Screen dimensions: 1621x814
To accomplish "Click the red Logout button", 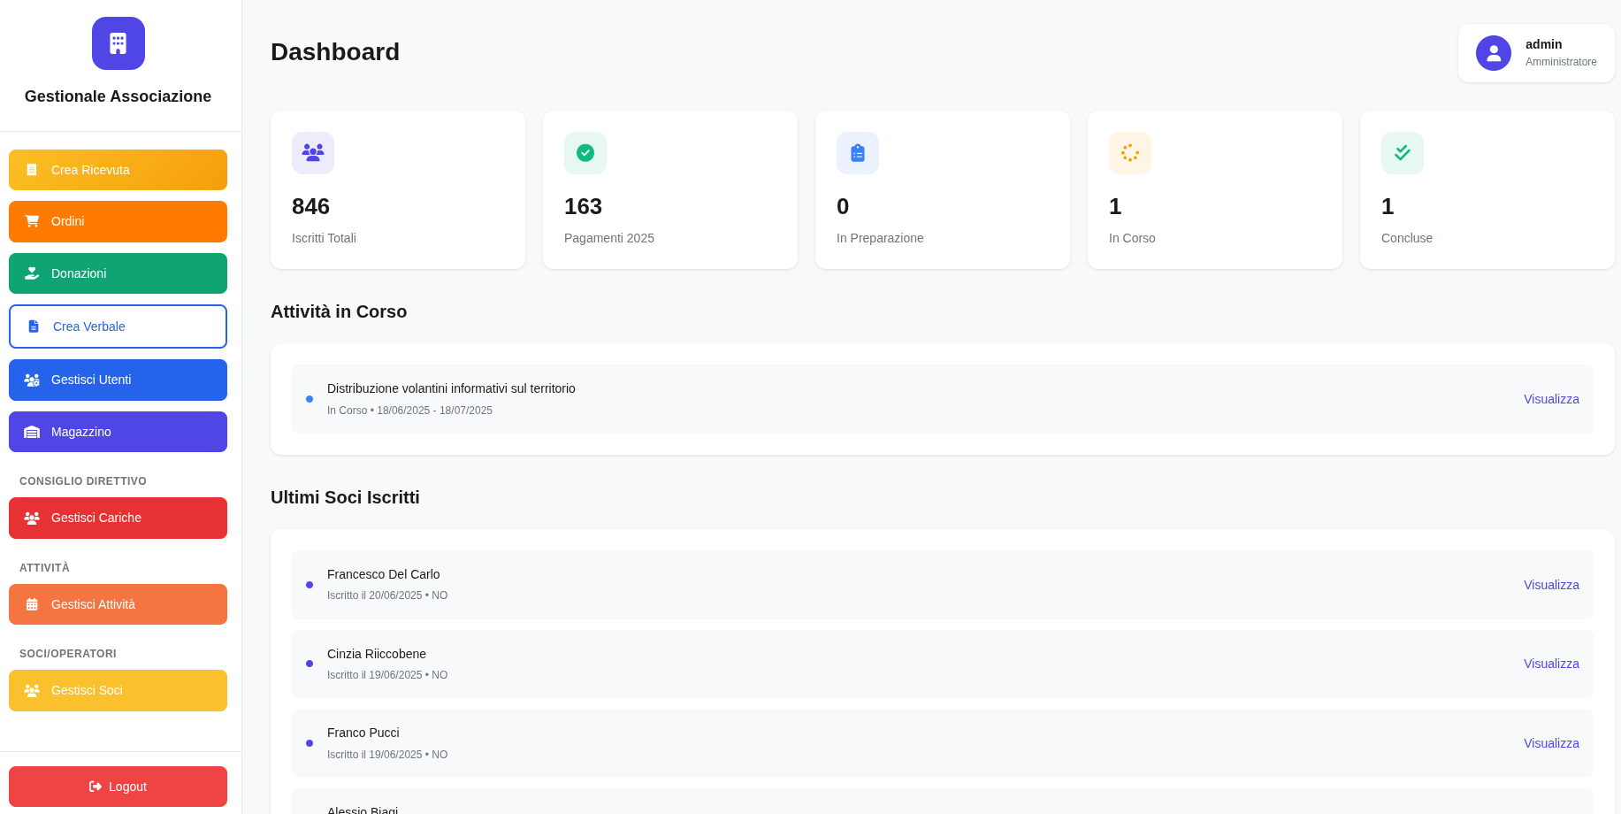I will 118,787.
